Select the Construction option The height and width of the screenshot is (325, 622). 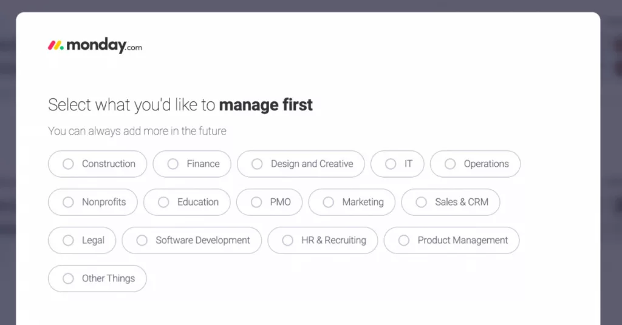98,164
